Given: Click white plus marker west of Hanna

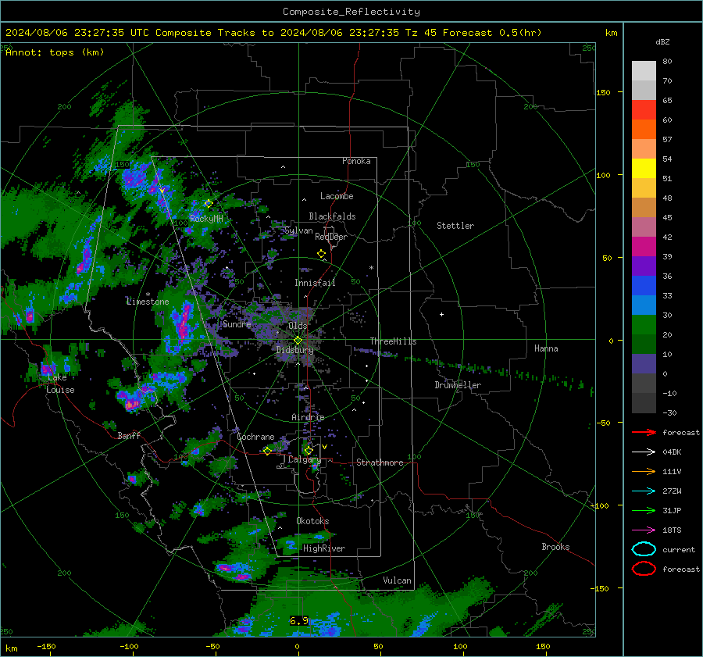Looking at the screenshot, I should click(x=441, y=314).
